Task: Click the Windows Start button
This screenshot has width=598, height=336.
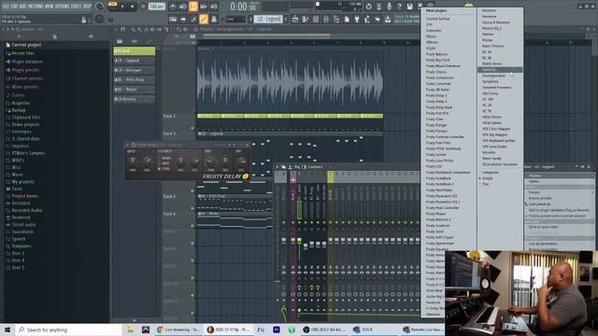Action: pyautogui.click(x=7, y=329)
